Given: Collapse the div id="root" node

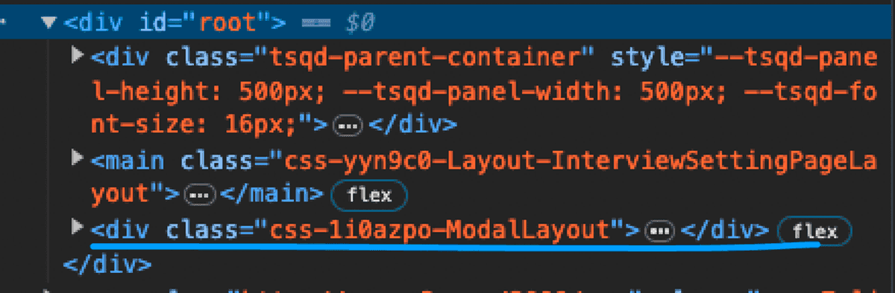Looking at the screenshot, I should tap(49, 23).
